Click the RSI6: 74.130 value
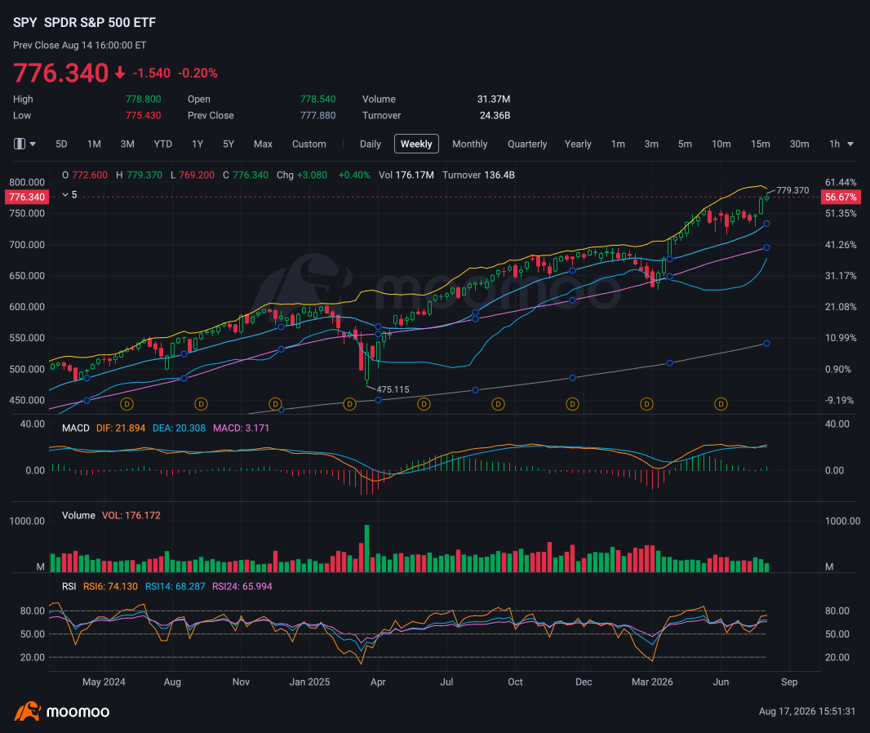Screen dimensions: 870x733 110,586
